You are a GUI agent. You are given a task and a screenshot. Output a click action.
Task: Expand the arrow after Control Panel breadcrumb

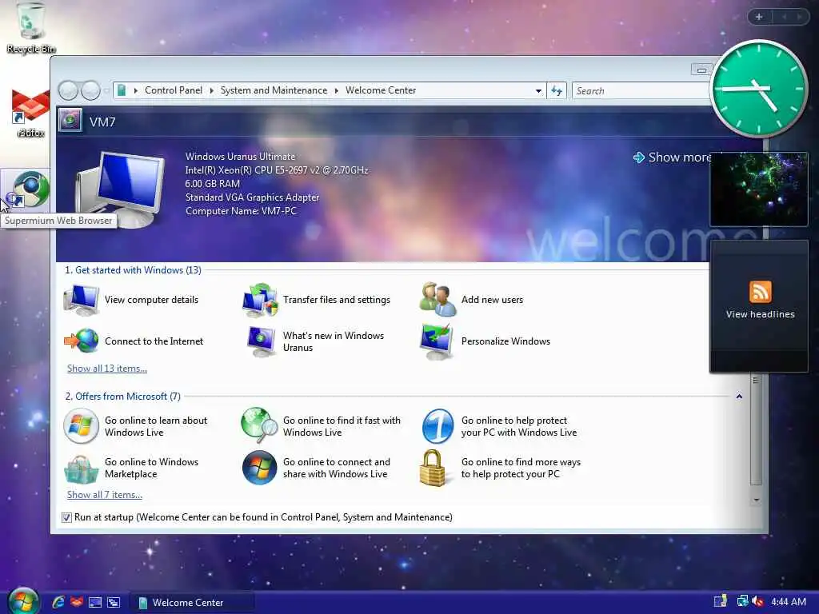click(211, 91)
